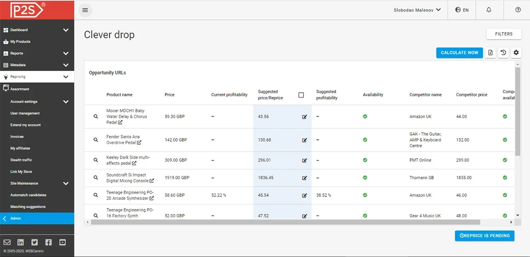The height and width of the screenshot is (257, 530).
Task: Edit suggested price 130.68 pencil icon
Action: [304, 140]
